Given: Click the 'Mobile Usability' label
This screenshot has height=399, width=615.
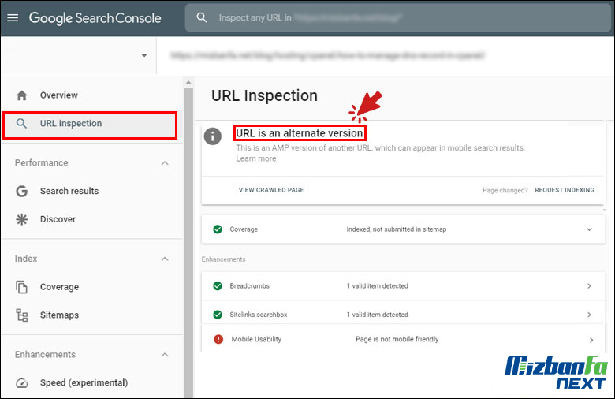Looking at the screenshot, I should (x=256, y=339).
